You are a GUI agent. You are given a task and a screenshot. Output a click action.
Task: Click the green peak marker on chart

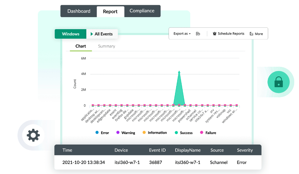[179, 72]
